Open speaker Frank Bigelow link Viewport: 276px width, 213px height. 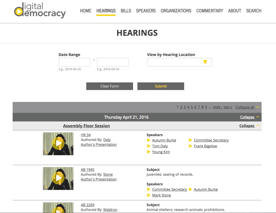[x=205, y=146]
